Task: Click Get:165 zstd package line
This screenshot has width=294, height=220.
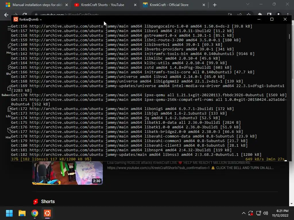Action: [x=121, y=67]
